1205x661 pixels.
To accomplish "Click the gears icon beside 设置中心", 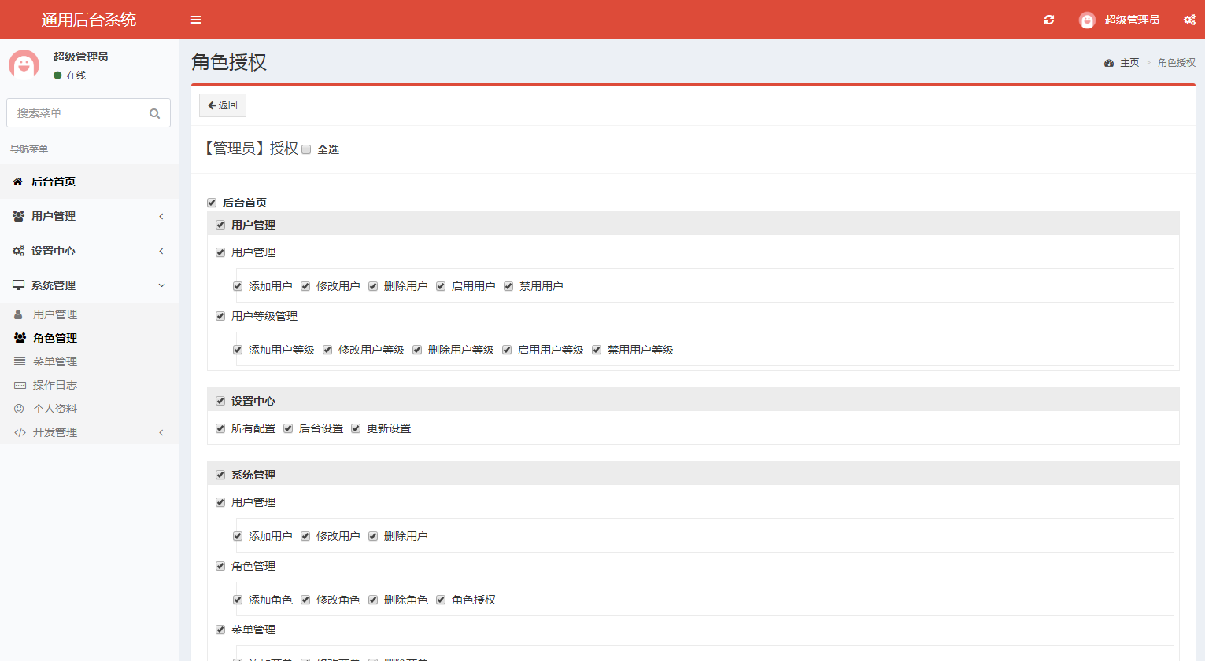I will click(18, 251).
